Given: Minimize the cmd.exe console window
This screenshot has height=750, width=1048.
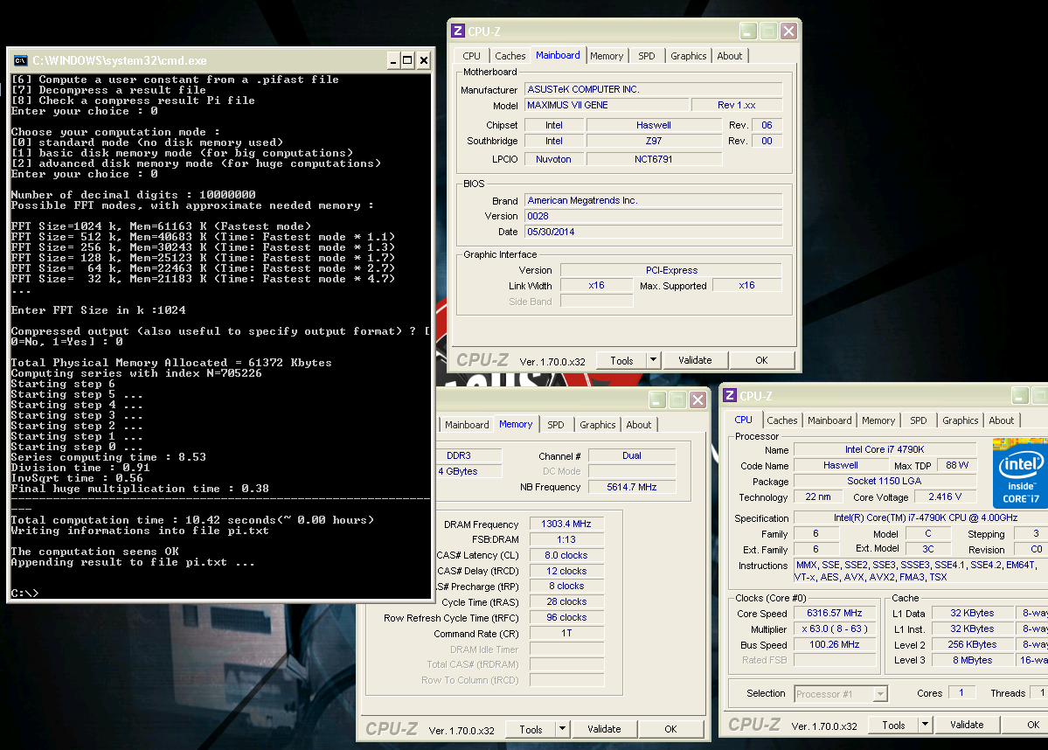Looking at the screenshot, I should click(x=393, y=61).
